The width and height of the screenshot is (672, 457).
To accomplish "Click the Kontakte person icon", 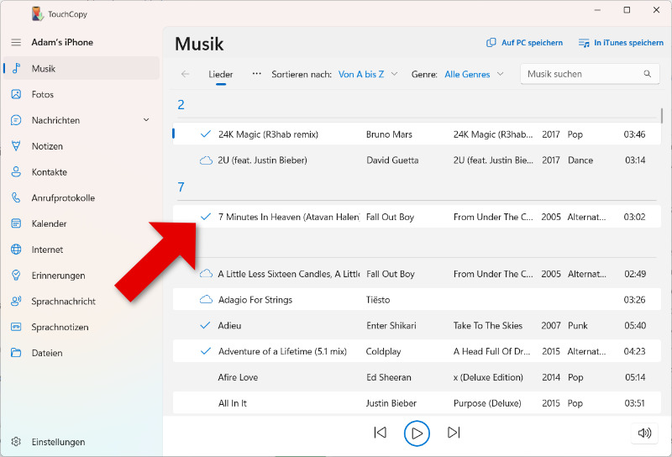I will [x=16, y=172].
